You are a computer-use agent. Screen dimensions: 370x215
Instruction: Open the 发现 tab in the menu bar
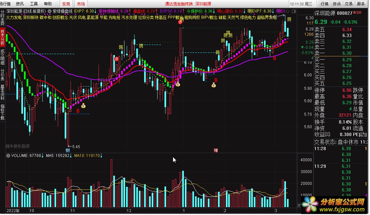coord(66,4)
